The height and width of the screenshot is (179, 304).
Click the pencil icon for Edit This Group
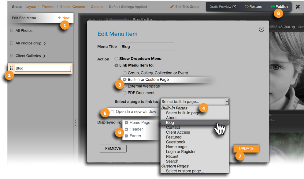(x=172, y=7)
